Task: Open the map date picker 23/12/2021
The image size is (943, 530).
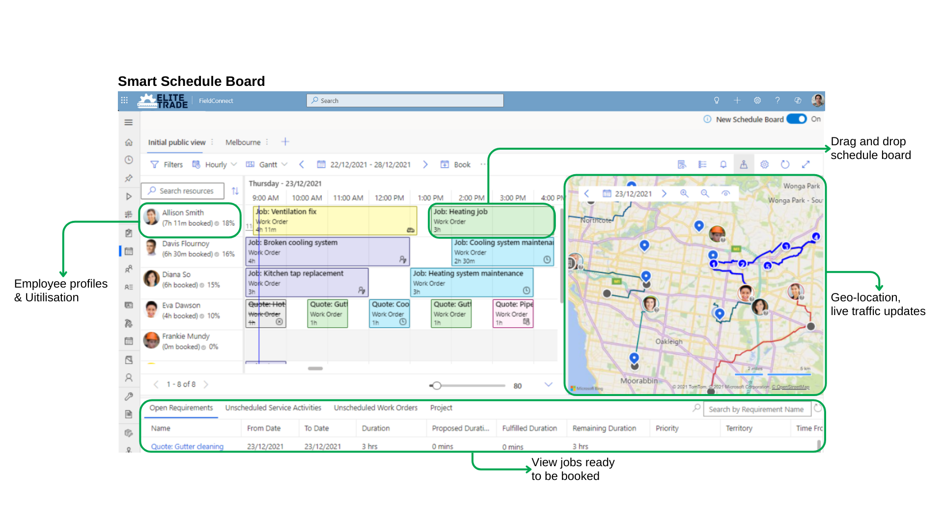Action: (627, 193)
